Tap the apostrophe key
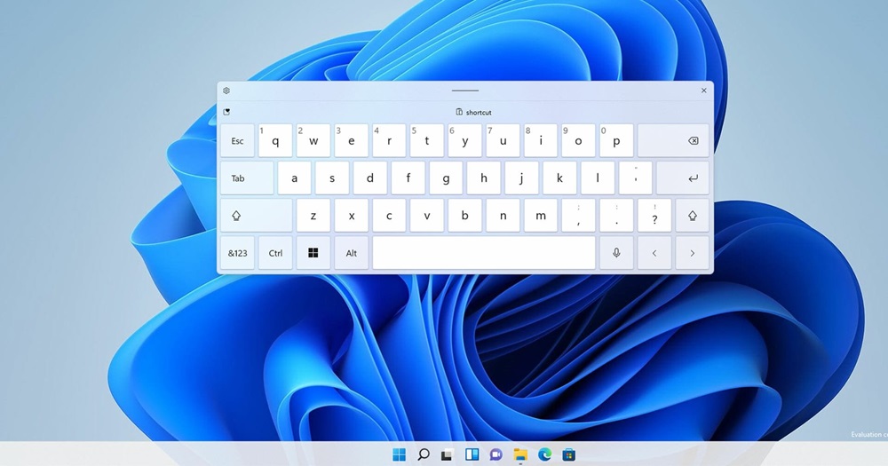Viewport: 888px width, 466px height. pyautogui.click(x=636, y=178)
